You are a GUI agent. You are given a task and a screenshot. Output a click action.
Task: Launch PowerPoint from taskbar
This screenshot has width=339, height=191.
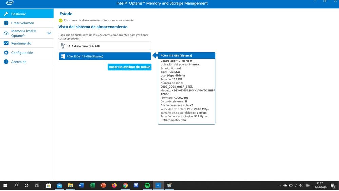click(x=103, y=185)
